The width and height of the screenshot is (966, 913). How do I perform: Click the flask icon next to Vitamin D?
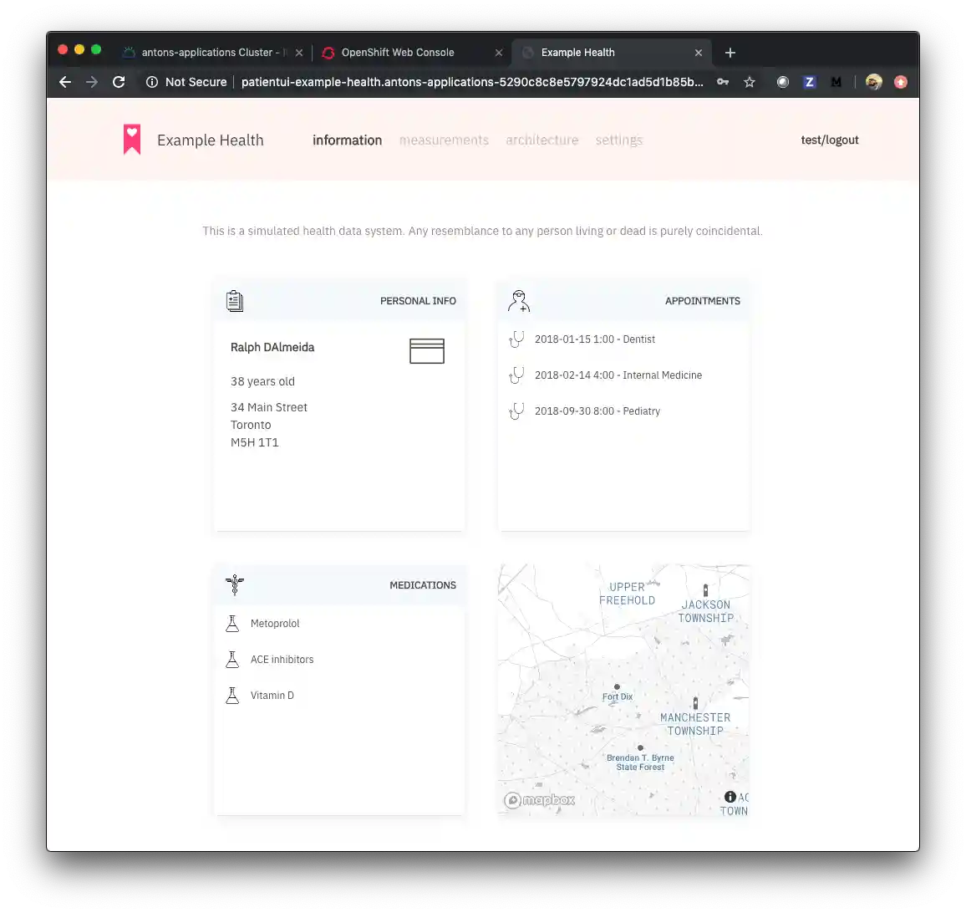[231, 695]
